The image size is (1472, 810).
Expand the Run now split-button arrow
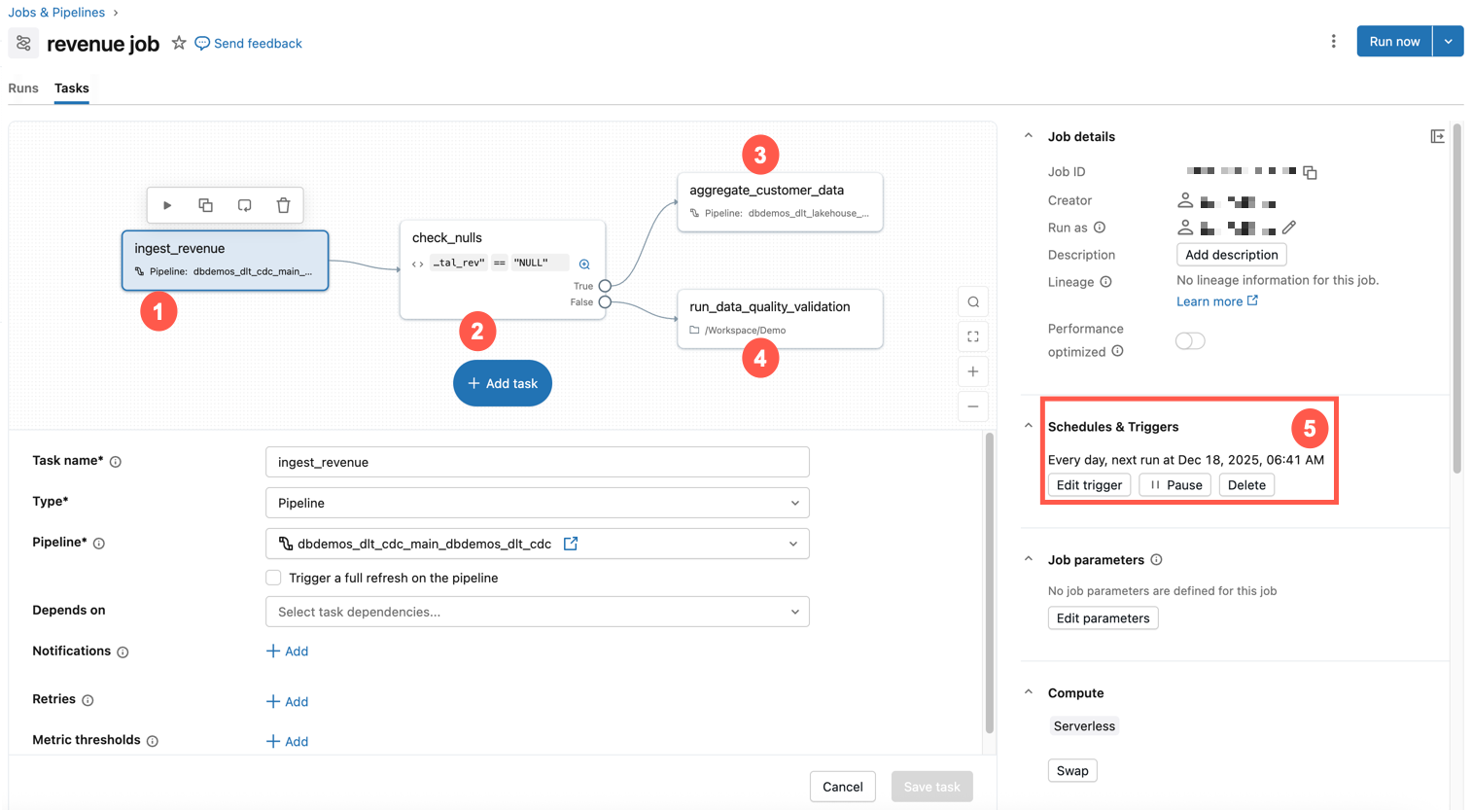tap(1449, 41)
